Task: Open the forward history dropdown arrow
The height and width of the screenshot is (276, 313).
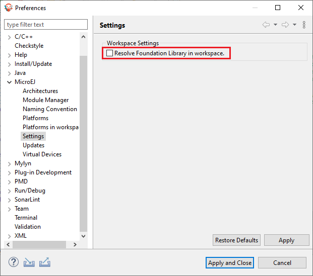Action: click(294, 25)
